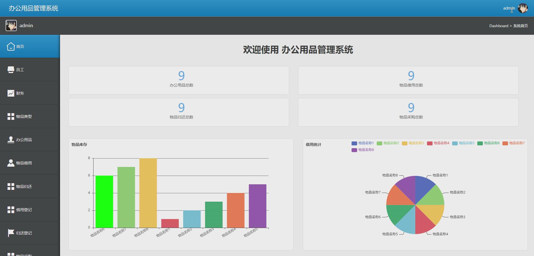
Task: Click the dark green 物品名称3 bar
Action: point(214,215)
